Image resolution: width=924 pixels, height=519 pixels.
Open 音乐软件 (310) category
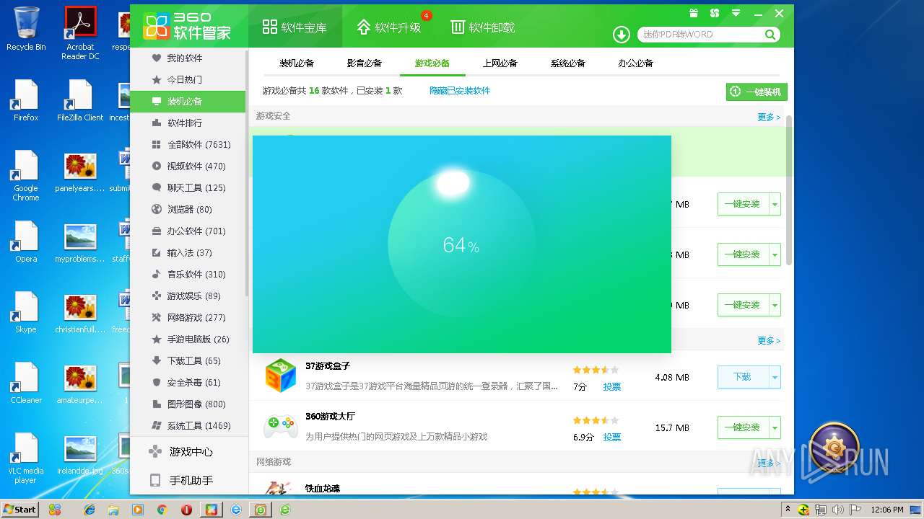tap(188, 274)
